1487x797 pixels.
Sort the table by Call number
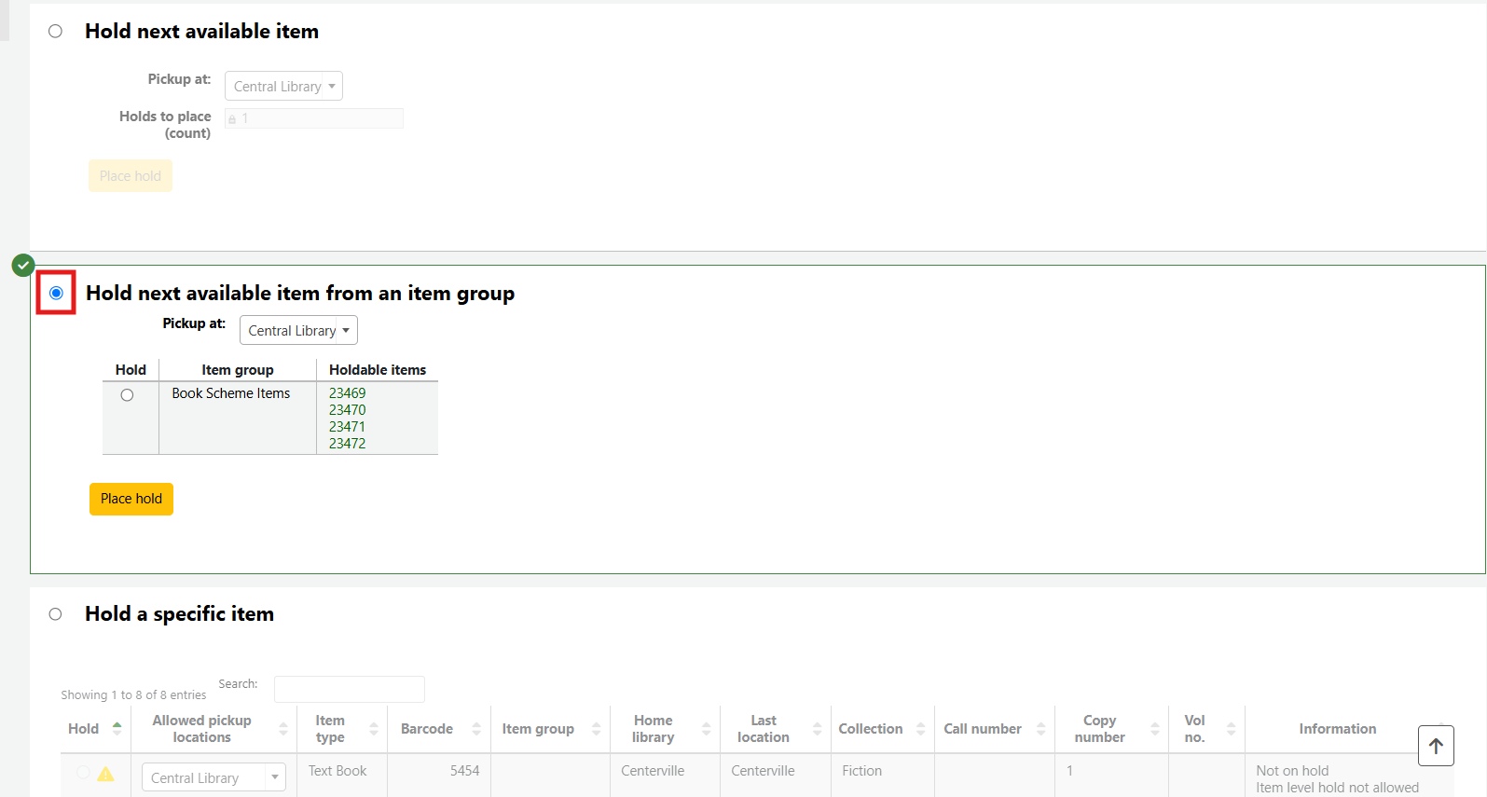(x=994, y=729)
